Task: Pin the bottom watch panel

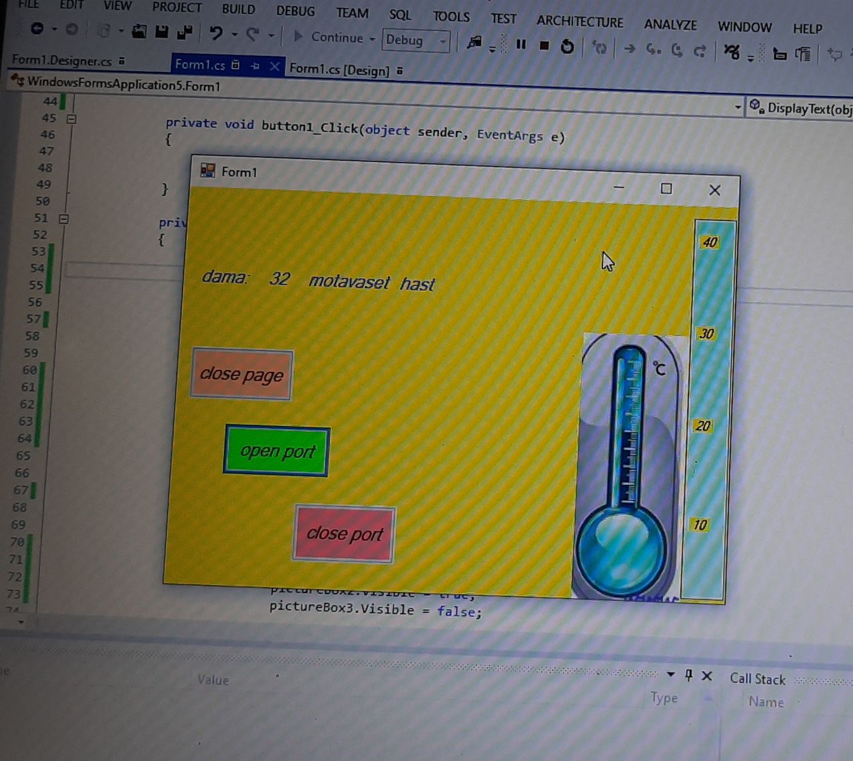Action: pyautogui.click(x=689, y=675)
